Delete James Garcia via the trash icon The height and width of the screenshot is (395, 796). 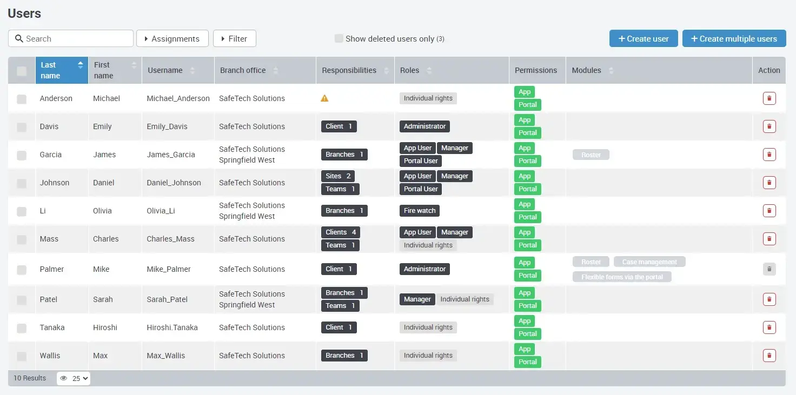click(x=769, y=154)
